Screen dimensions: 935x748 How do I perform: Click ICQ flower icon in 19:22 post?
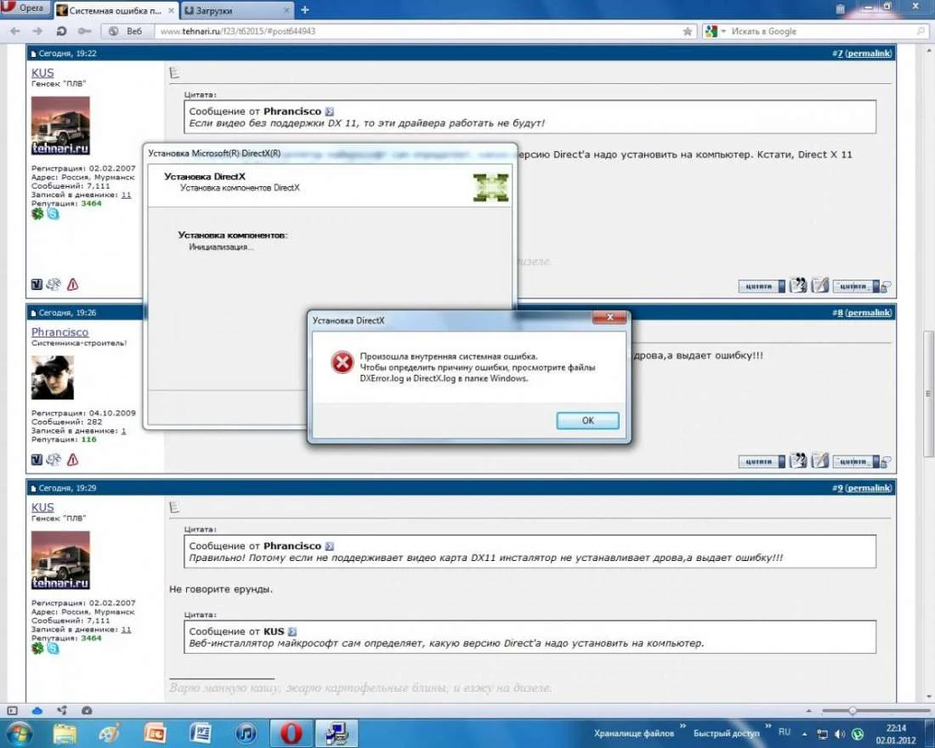click(37, 213)
